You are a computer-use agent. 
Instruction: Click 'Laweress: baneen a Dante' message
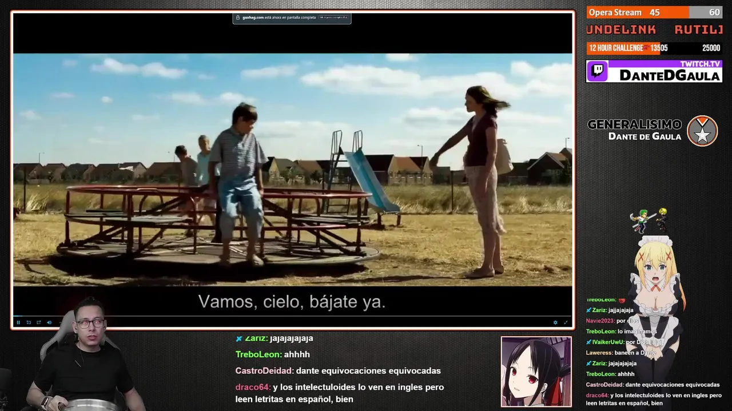(x=620, y=353)
